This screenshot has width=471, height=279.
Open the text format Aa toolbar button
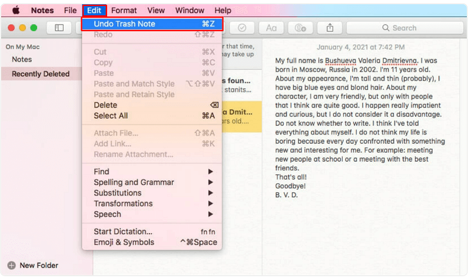click(x=271, y=28)
